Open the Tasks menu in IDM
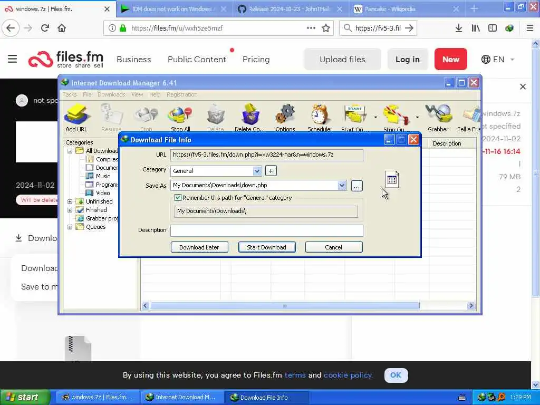The image size is (540, 405). (70, 94)
